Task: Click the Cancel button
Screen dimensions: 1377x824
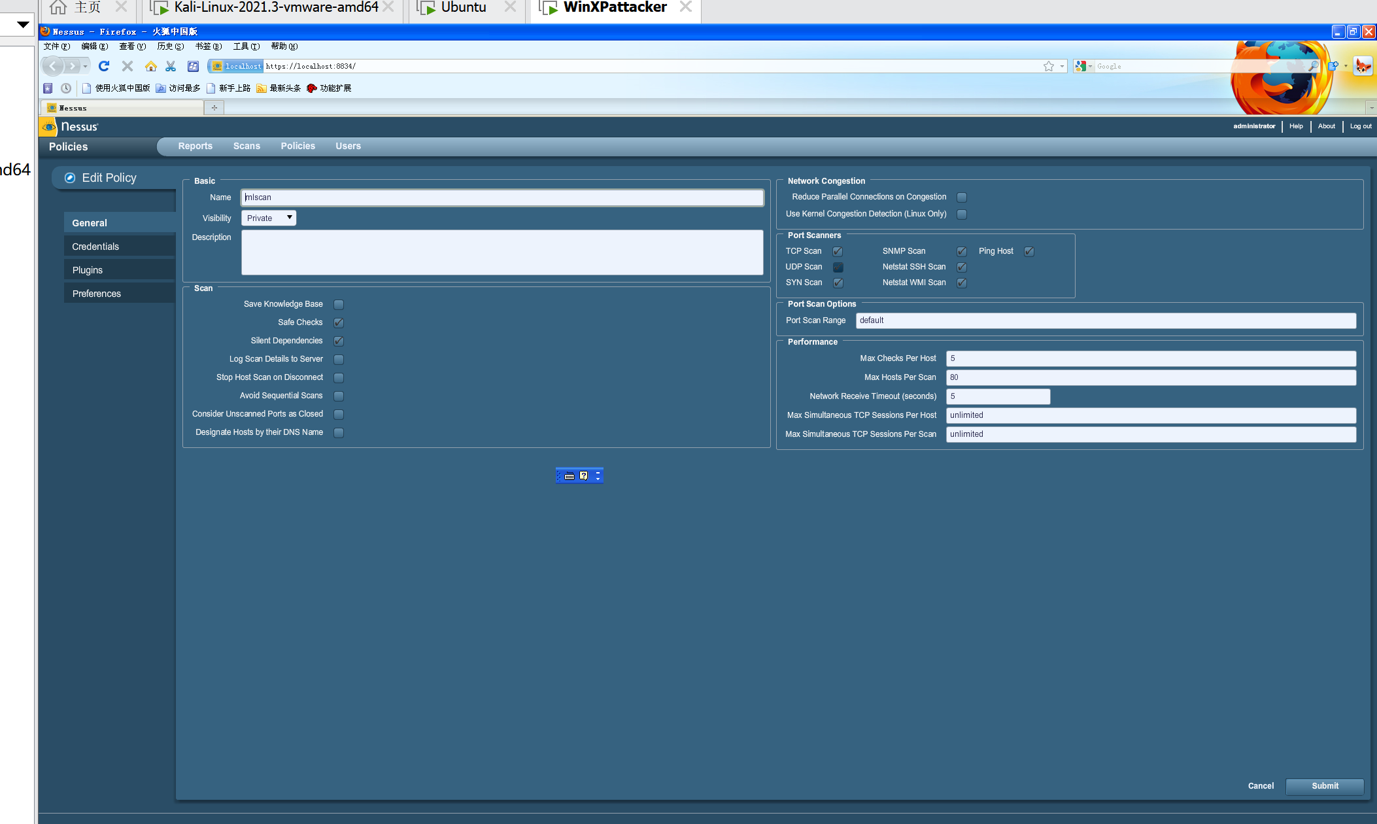Action: pyautogui.click(x=1259, y=786)
